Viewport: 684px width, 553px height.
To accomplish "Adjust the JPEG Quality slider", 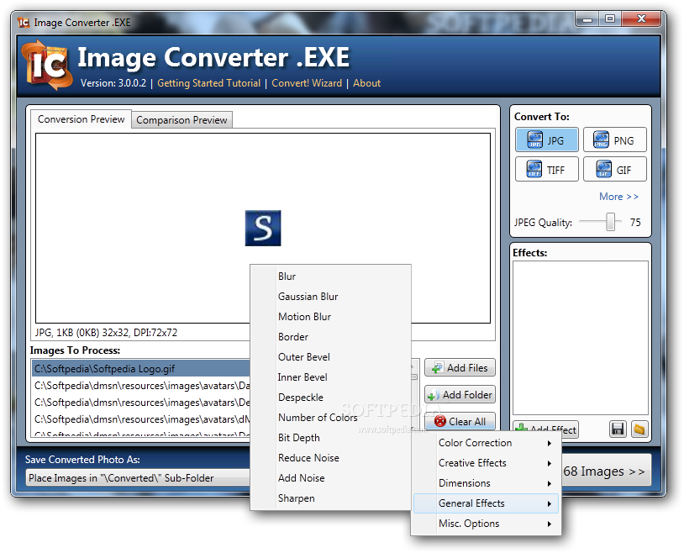I will tap(611, 222).
